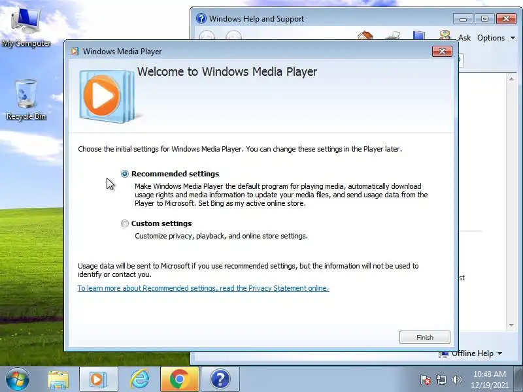523x392 pixels.
Task: Open the Privacy Statement online link
Action: coord(203,288)
